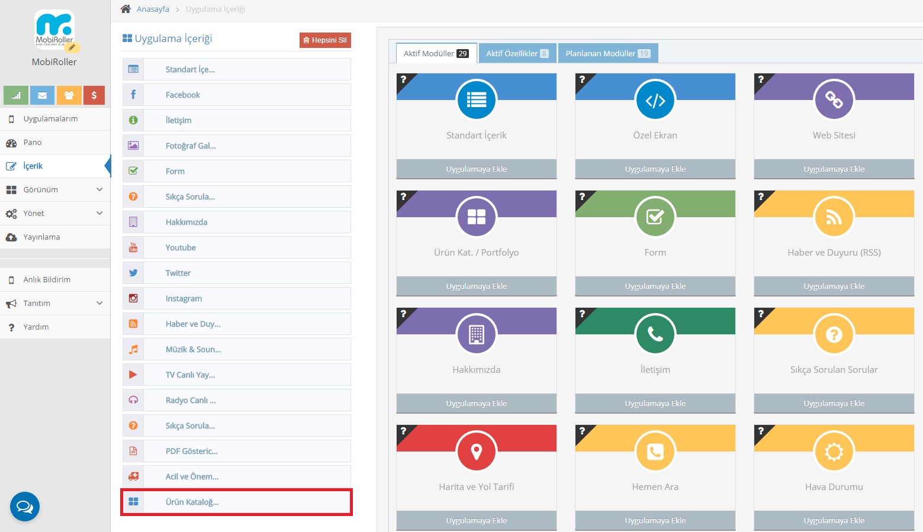The image size is (923, 532).
Task: Click the Hepsini Sil button
Action: coord(325,40)
